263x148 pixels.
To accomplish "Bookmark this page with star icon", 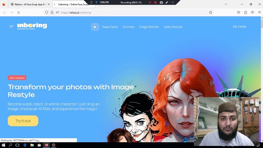I will coord(210,12).
